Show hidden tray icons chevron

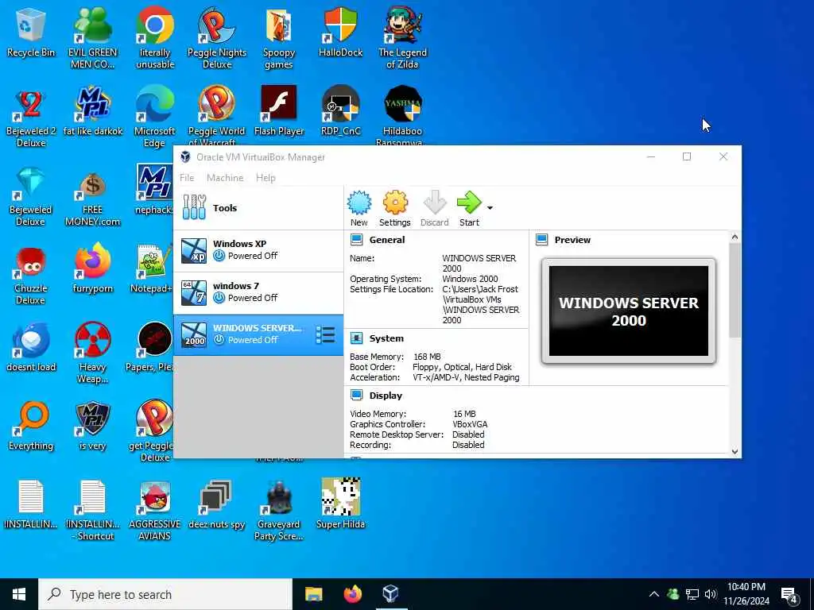click(x=654, y=594)
